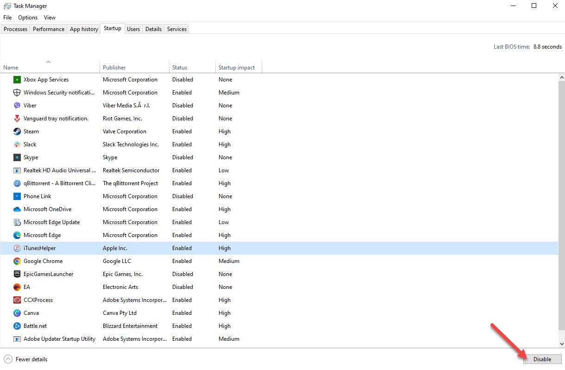Click the Xbox App Services icon
The image size is (565, 370).
coord(17,80)
